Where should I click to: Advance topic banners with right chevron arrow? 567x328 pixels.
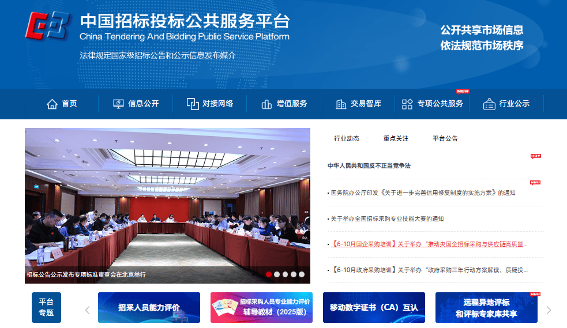click(x=549, y=310)
